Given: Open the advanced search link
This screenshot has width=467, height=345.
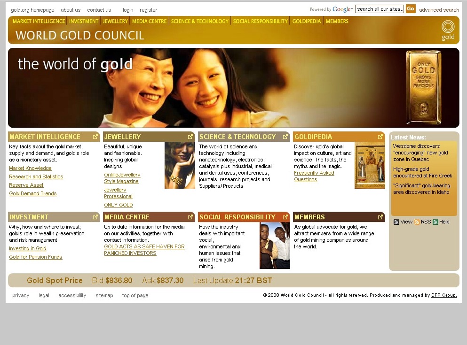Looking at the screenshot, I should (439, 10).
